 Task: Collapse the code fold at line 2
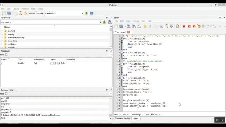point(121,38)
